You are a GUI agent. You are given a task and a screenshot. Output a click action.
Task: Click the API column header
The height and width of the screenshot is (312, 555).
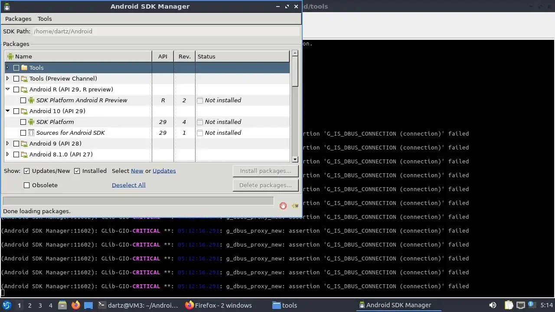(163, 56)
